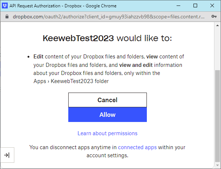Image resolution: width=221 pixels, height=169 pixels.
Task: Click the Dropbox logo in title bar
Action: pyautogui.click(x=5, y=6)
